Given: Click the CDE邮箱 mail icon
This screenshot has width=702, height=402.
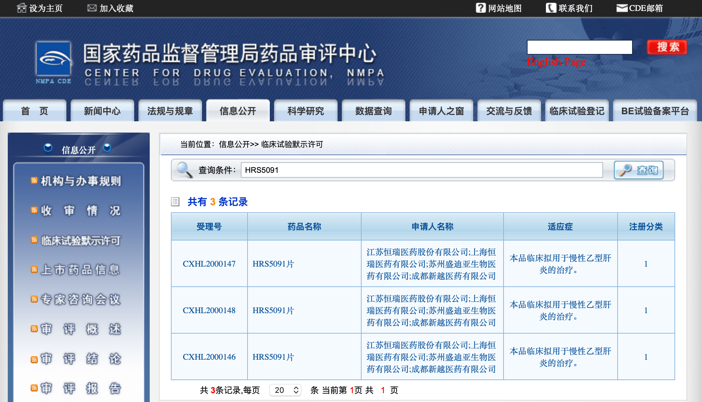Looking at the screenshot, I should (x=622, y=8).
